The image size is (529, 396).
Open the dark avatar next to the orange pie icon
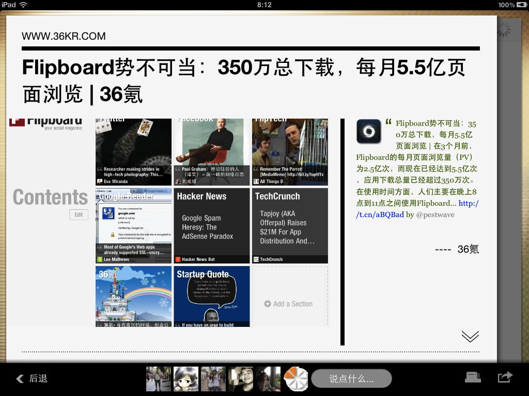point(268,379)
